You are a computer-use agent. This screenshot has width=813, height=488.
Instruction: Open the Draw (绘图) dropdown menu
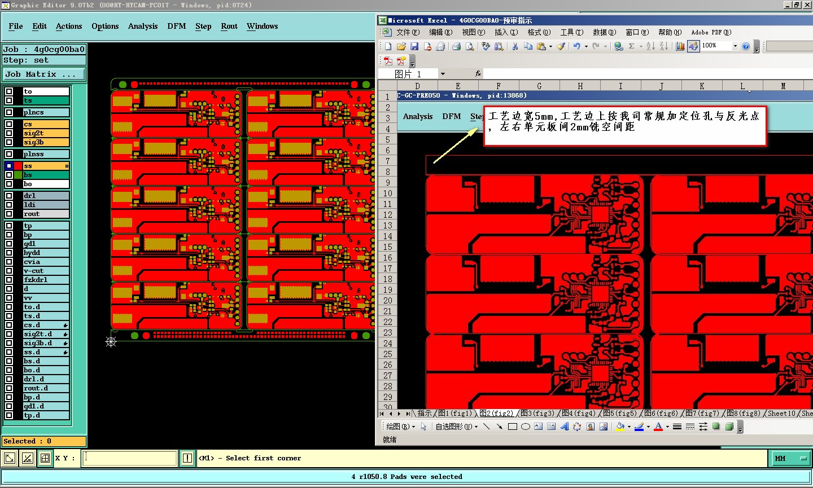click(x=400, y=427)
